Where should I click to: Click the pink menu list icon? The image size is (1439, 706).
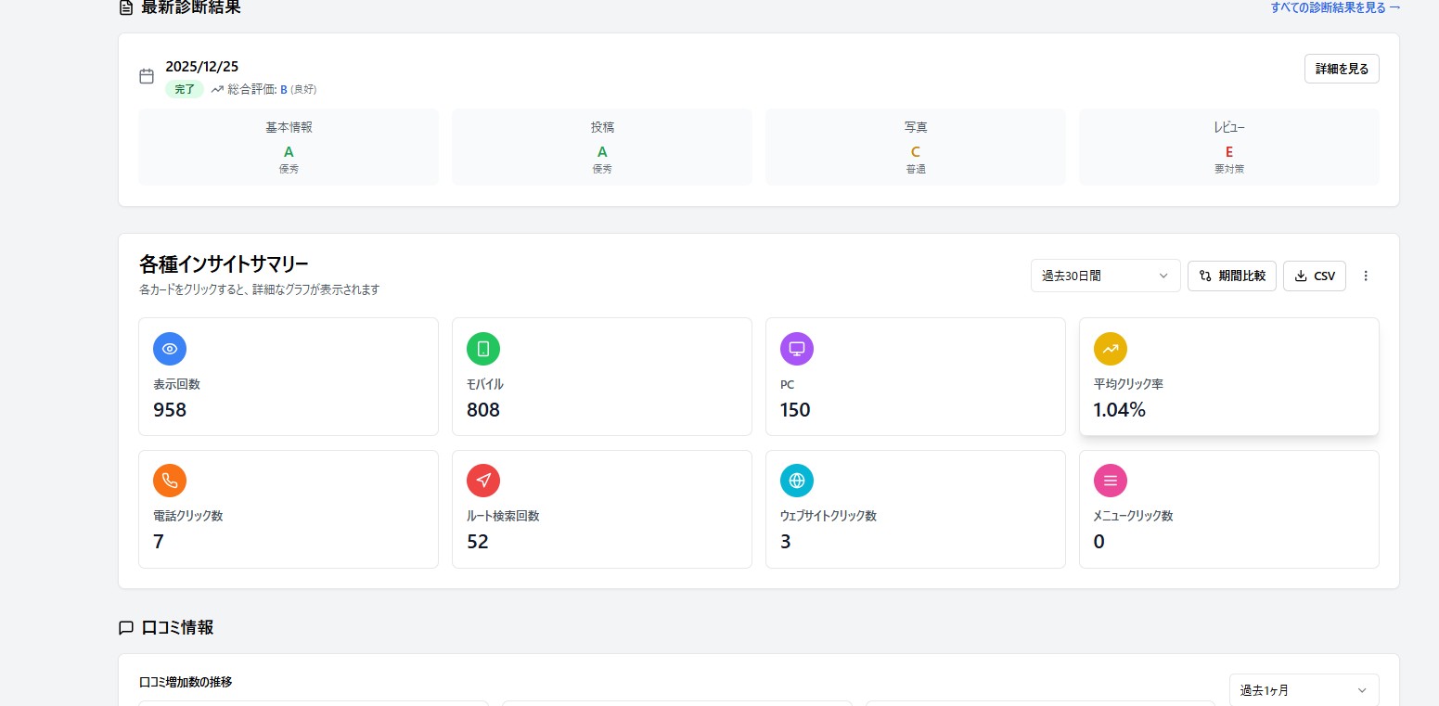pos(1111,481)
